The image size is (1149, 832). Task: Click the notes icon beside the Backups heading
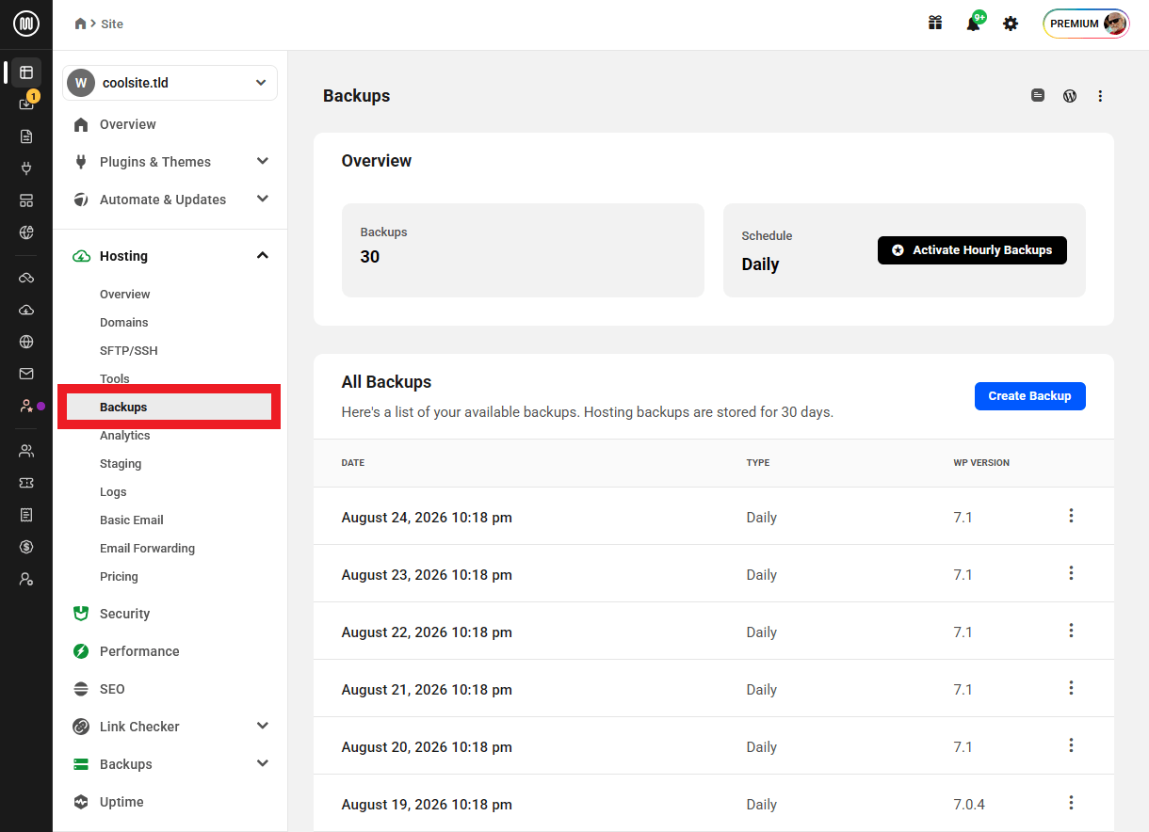coord(1038,95)
